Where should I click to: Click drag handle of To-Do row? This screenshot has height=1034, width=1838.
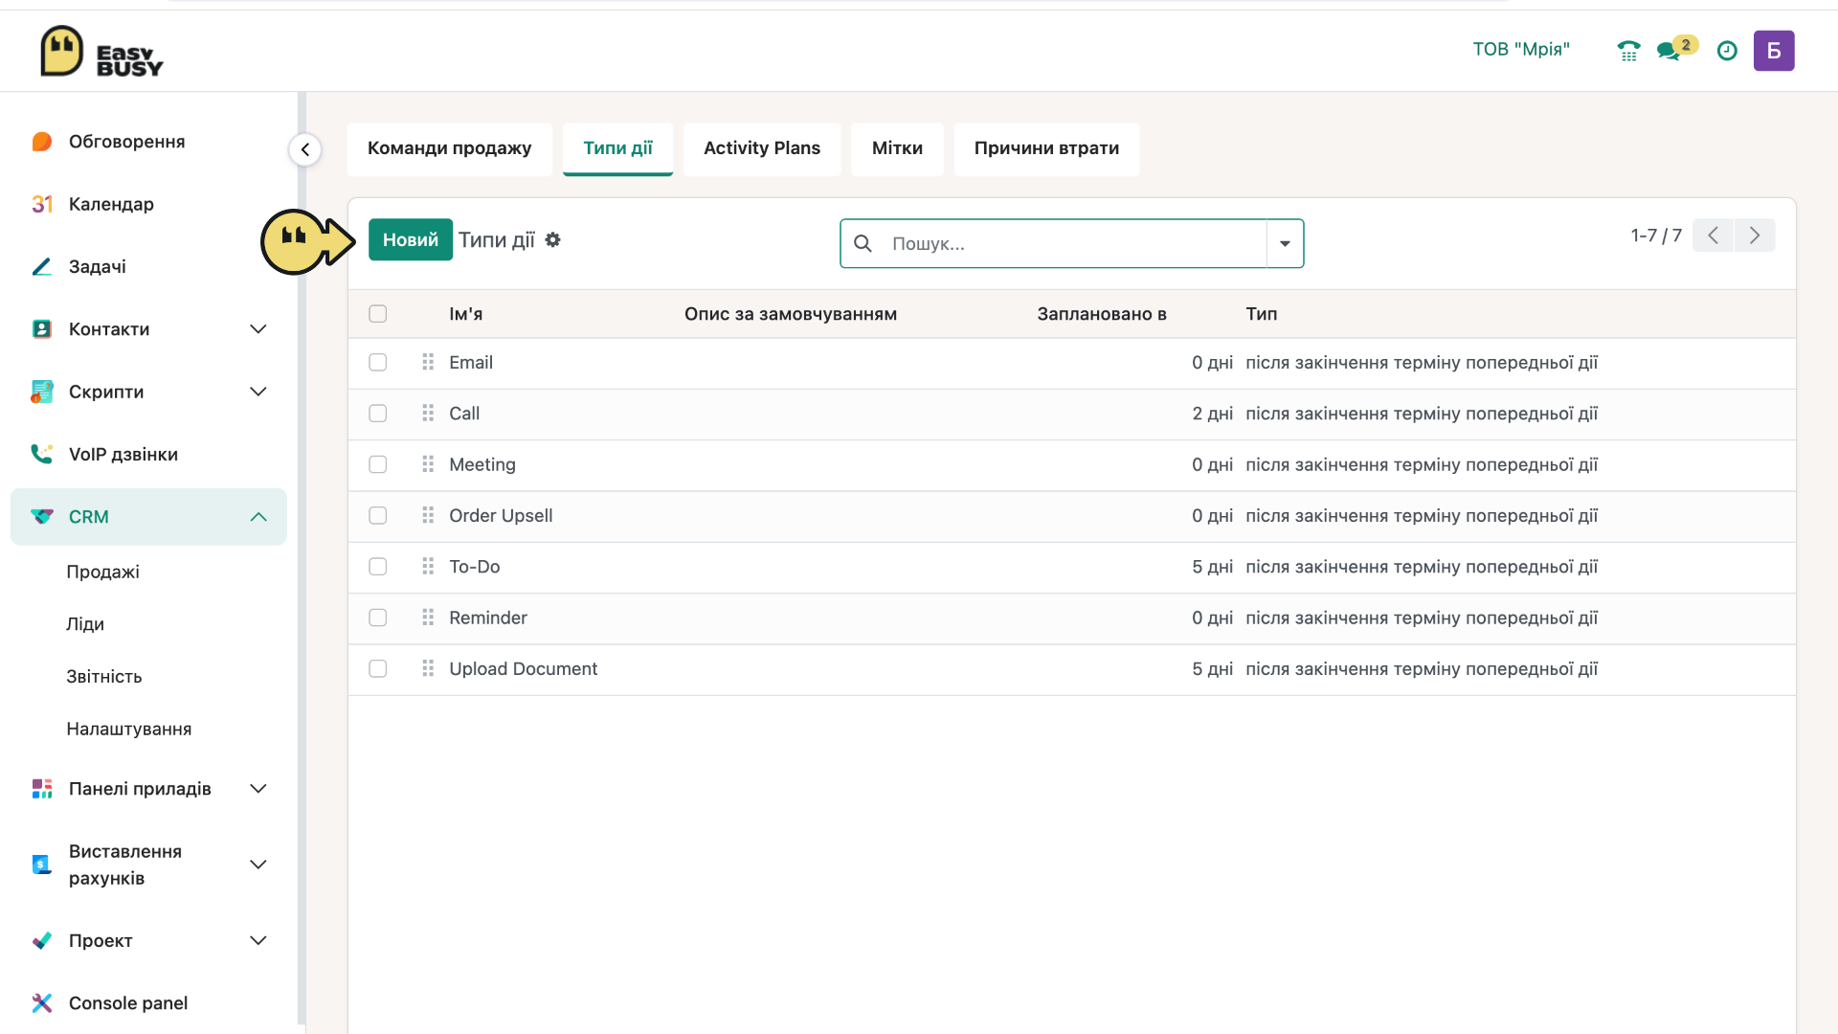(x=428, y=566)
